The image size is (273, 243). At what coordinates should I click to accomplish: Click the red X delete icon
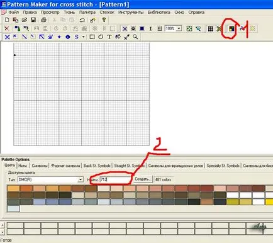[7, 28]
